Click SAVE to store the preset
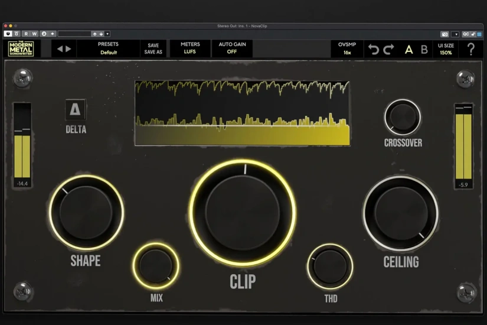This screenshot has width=487, height=325. (x=153, y=45)
